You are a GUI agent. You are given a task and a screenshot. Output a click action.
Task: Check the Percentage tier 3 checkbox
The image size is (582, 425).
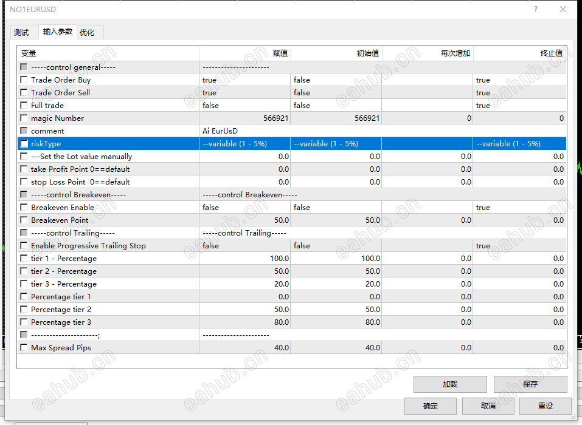point(24,322)
